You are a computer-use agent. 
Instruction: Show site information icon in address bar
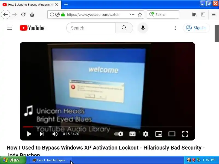52,14
